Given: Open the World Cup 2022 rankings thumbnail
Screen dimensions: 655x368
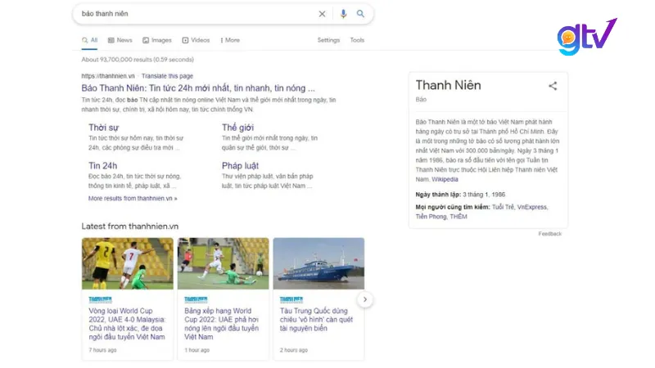Looking at the screenshot, I should click(x=223, y=263).
